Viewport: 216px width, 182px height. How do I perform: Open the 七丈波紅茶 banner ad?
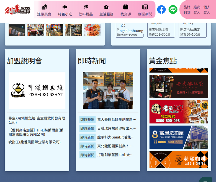pyautogui.click(x=179, y=86)
